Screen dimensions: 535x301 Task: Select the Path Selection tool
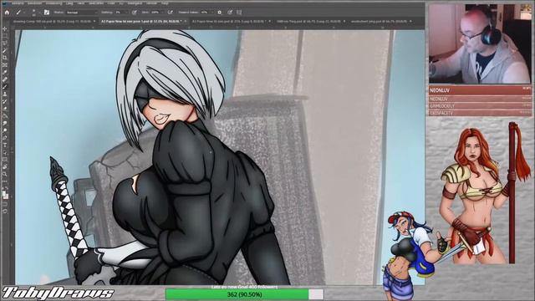pos(5,152)
